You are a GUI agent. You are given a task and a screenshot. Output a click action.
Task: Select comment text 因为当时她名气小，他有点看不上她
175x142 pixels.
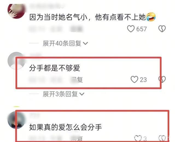coord(87,17)
